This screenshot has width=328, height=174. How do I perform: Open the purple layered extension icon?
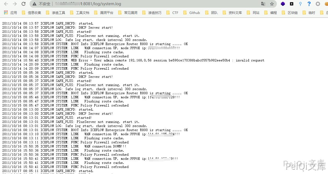283,4
